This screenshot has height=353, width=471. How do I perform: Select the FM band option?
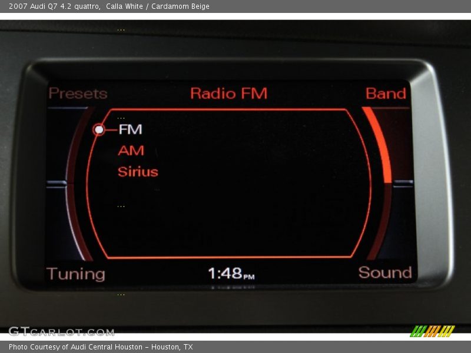coord(130,129)
